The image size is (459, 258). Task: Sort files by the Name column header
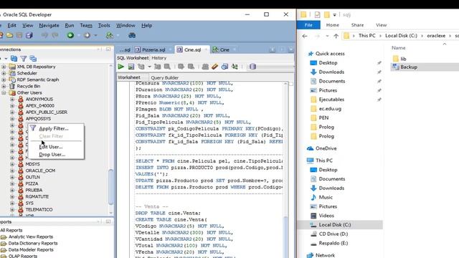point(399,48)
